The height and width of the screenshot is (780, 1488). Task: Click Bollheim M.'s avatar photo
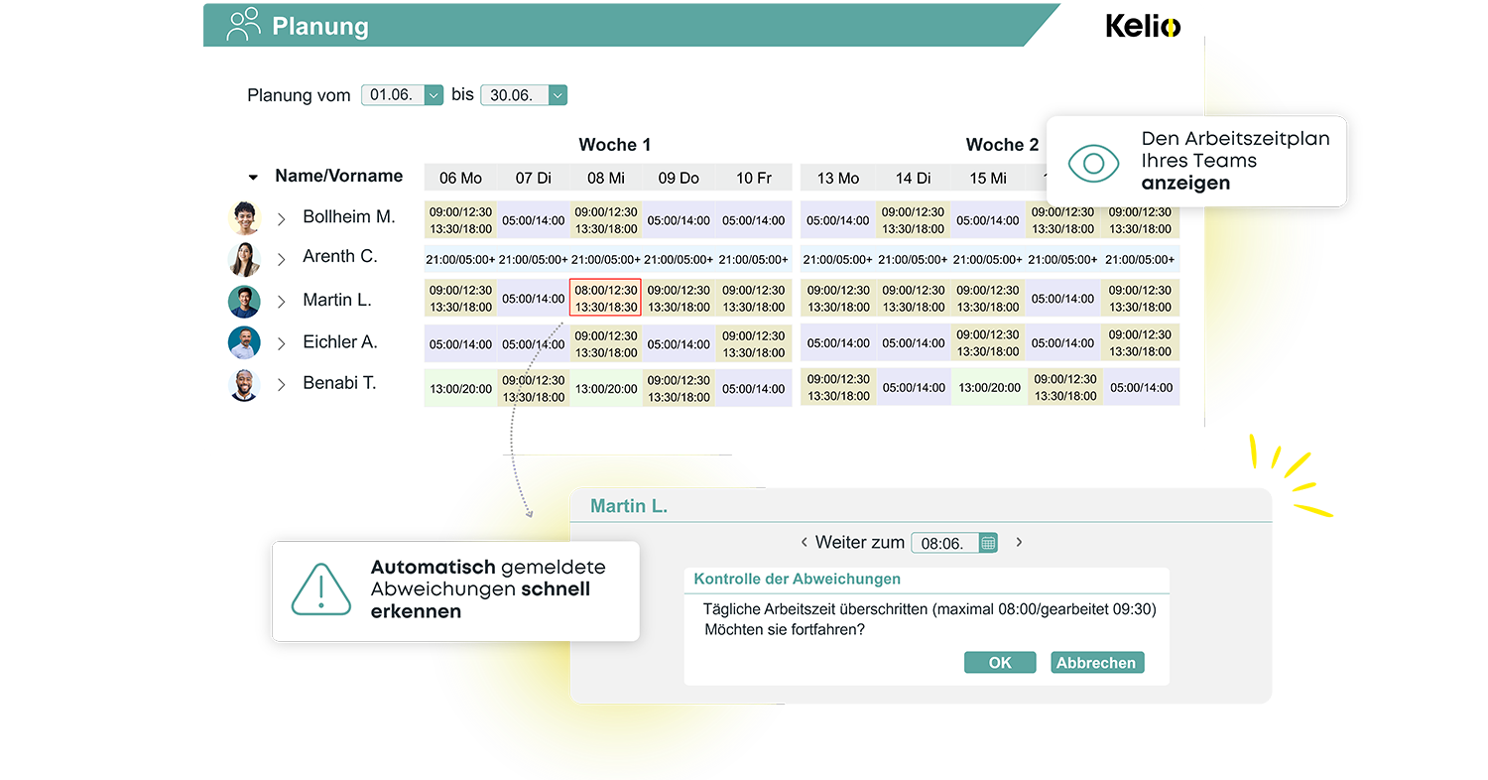click(x=244, y=217)
